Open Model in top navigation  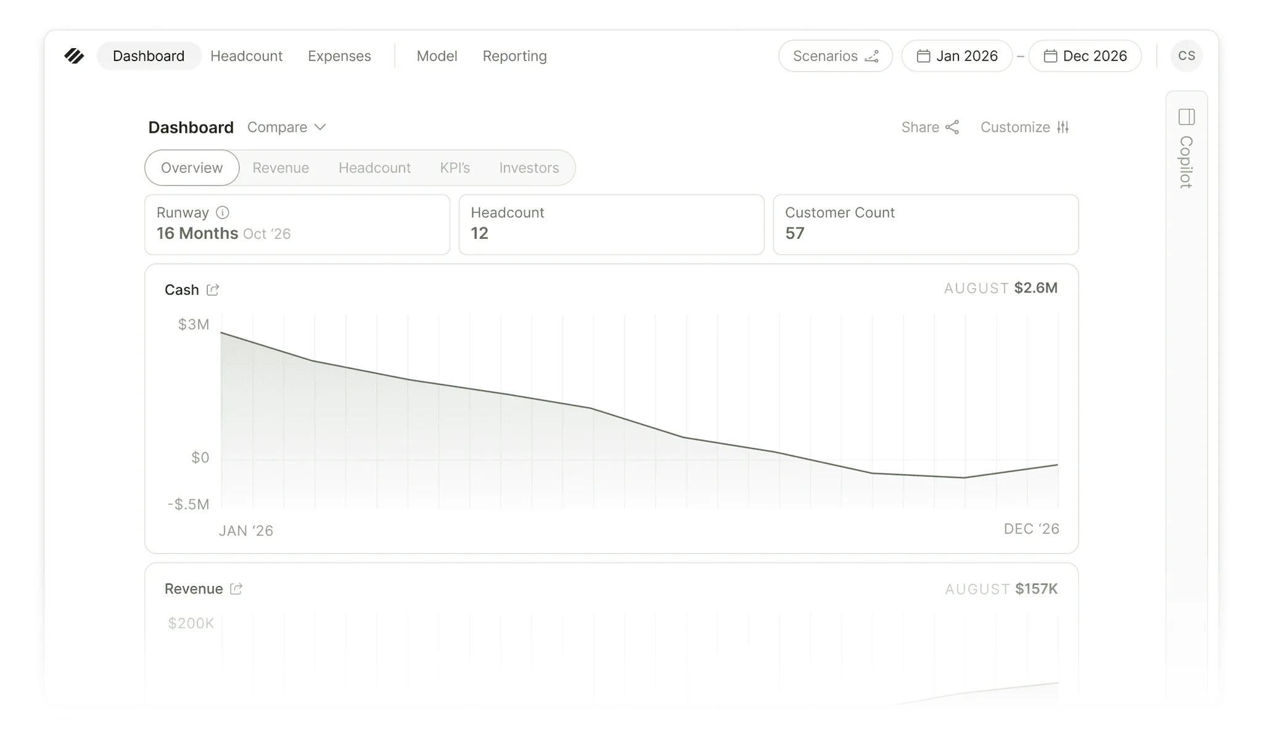click(x=437, y=56)
